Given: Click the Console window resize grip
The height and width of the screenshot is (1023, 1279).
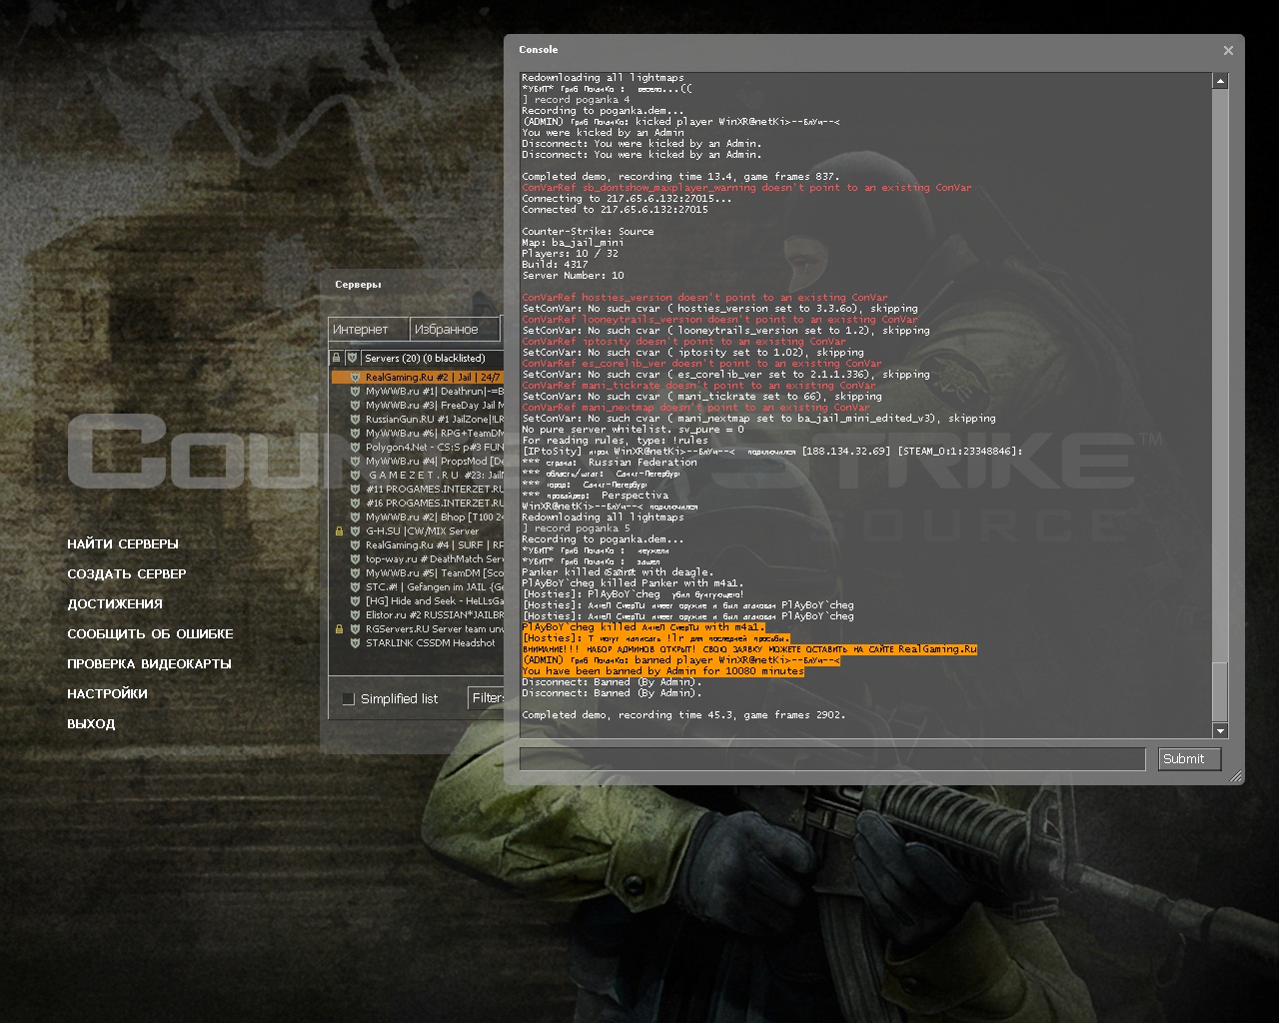Looking at the screenshot, I should pyautogui.click(x=1236, y=776).
